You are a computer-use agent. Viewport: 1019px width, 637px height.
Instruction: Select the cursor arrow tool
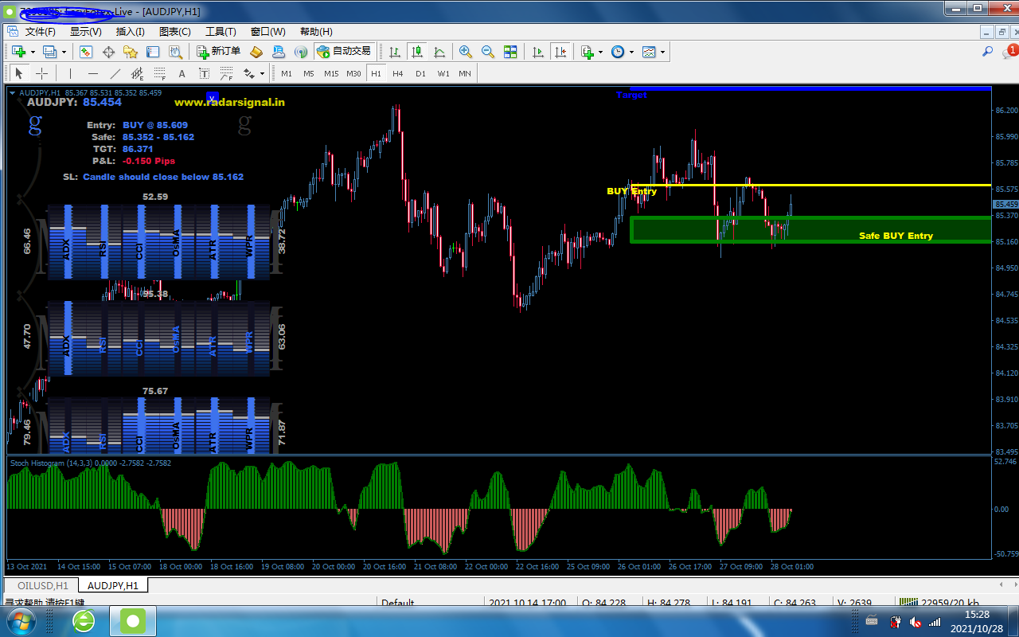(x=20, y=73)
